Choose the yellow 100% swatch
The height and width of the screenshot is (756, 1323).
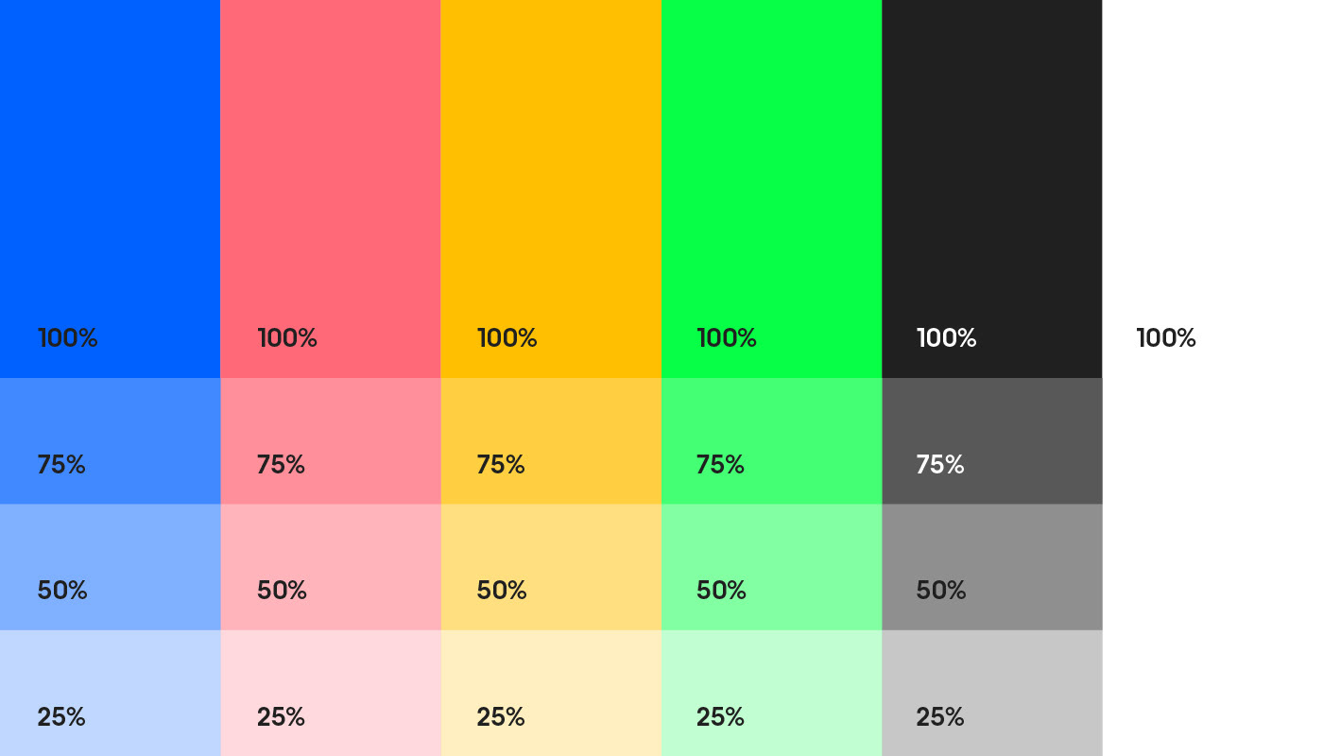551,189
